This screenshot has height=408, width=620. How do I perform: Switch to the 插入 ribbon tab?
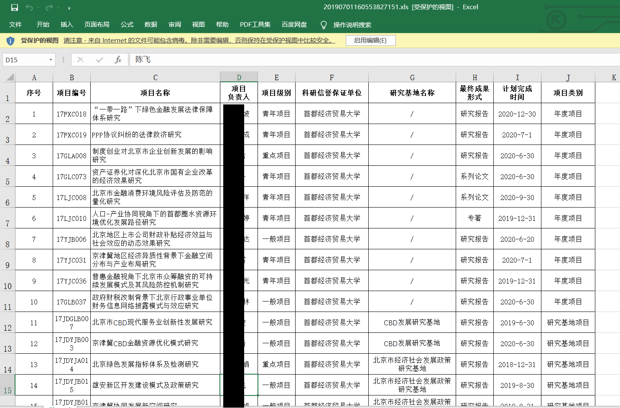pyautogui.click(x=66, y=25)
